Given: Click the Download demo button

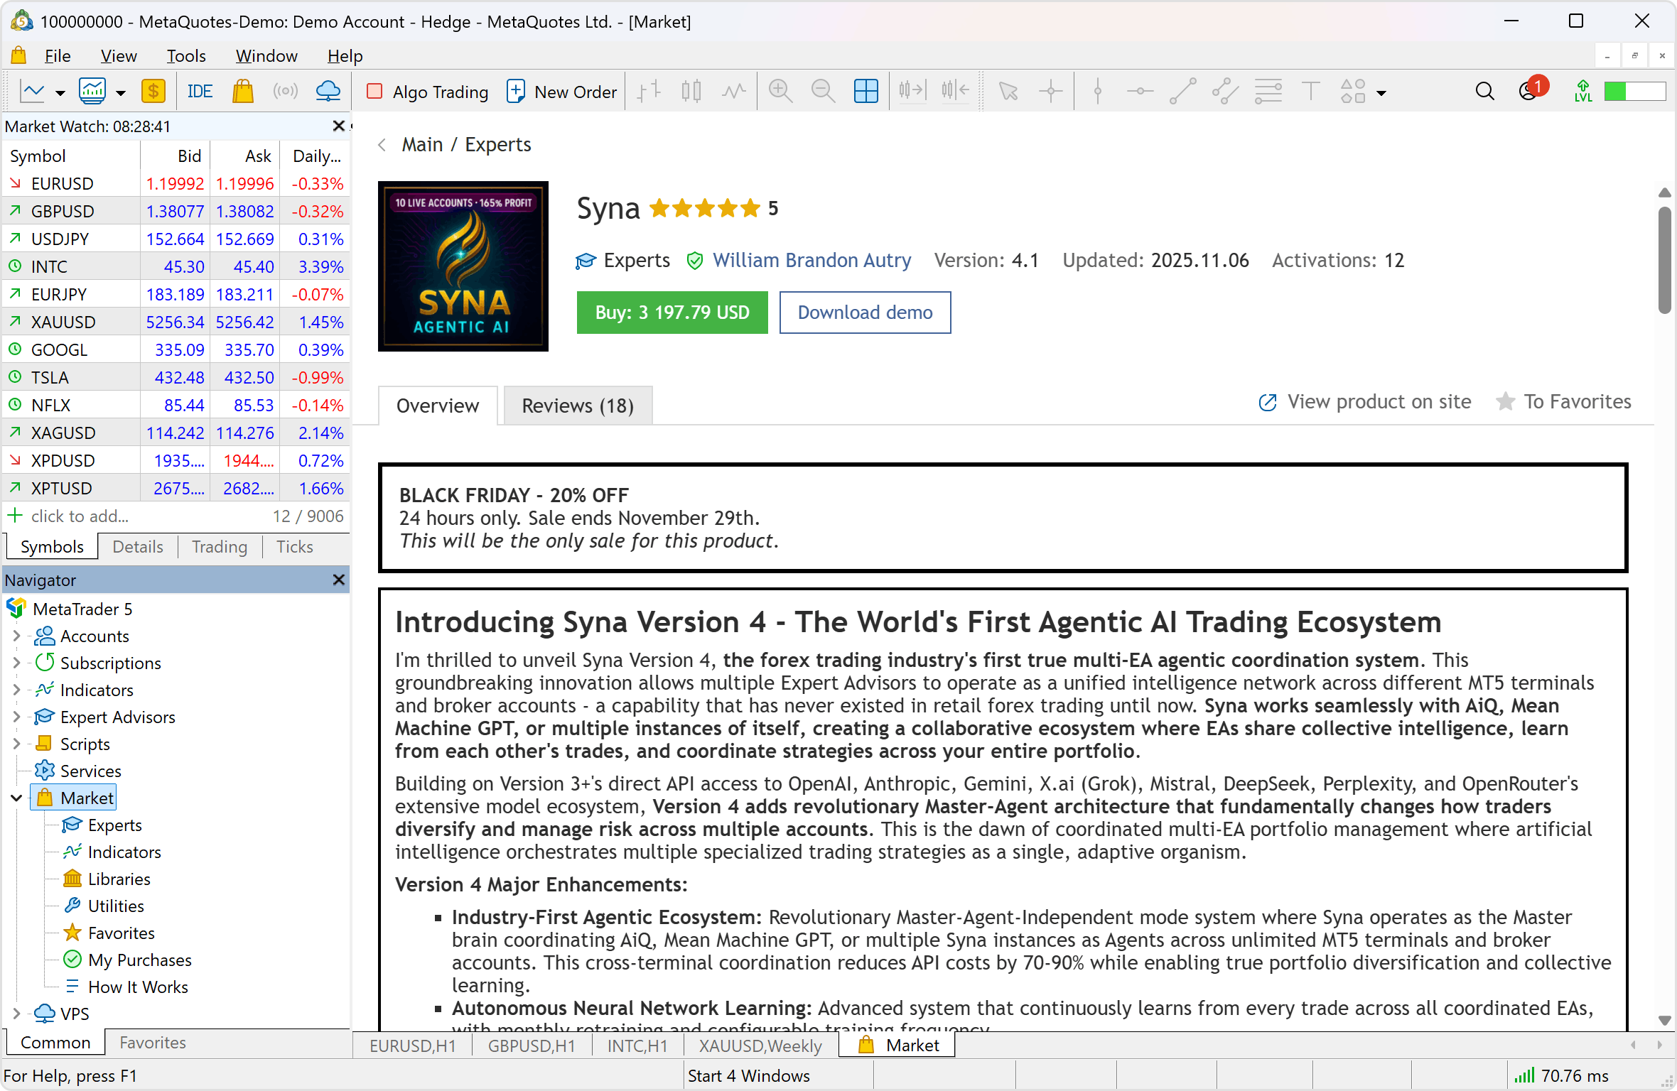Looking at the screenshot, I should 864,313.
